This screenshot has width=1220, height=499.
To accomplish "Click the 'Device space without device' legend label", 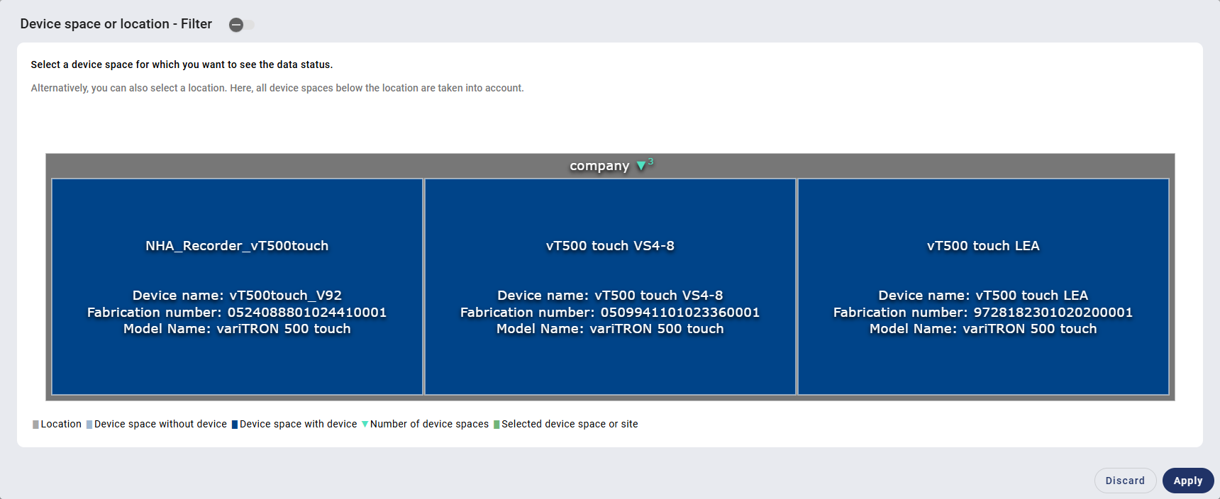I will (160, 424).
